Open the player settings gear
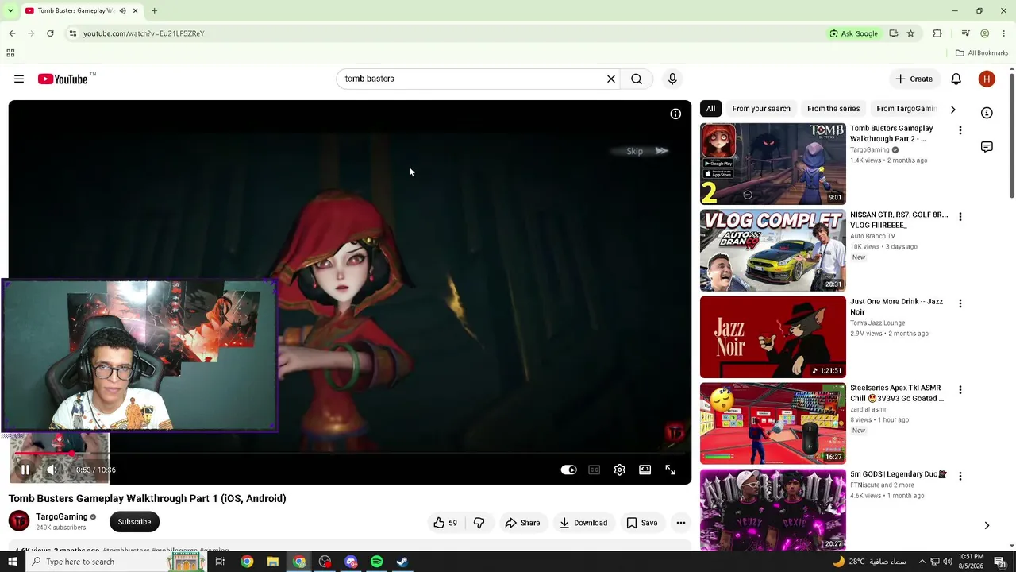The width and height of the screenshot is (1016, 572). click(620, 470)
